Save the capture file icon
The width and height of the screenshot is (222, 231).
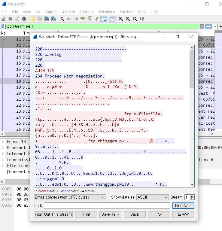coord(40,19)
